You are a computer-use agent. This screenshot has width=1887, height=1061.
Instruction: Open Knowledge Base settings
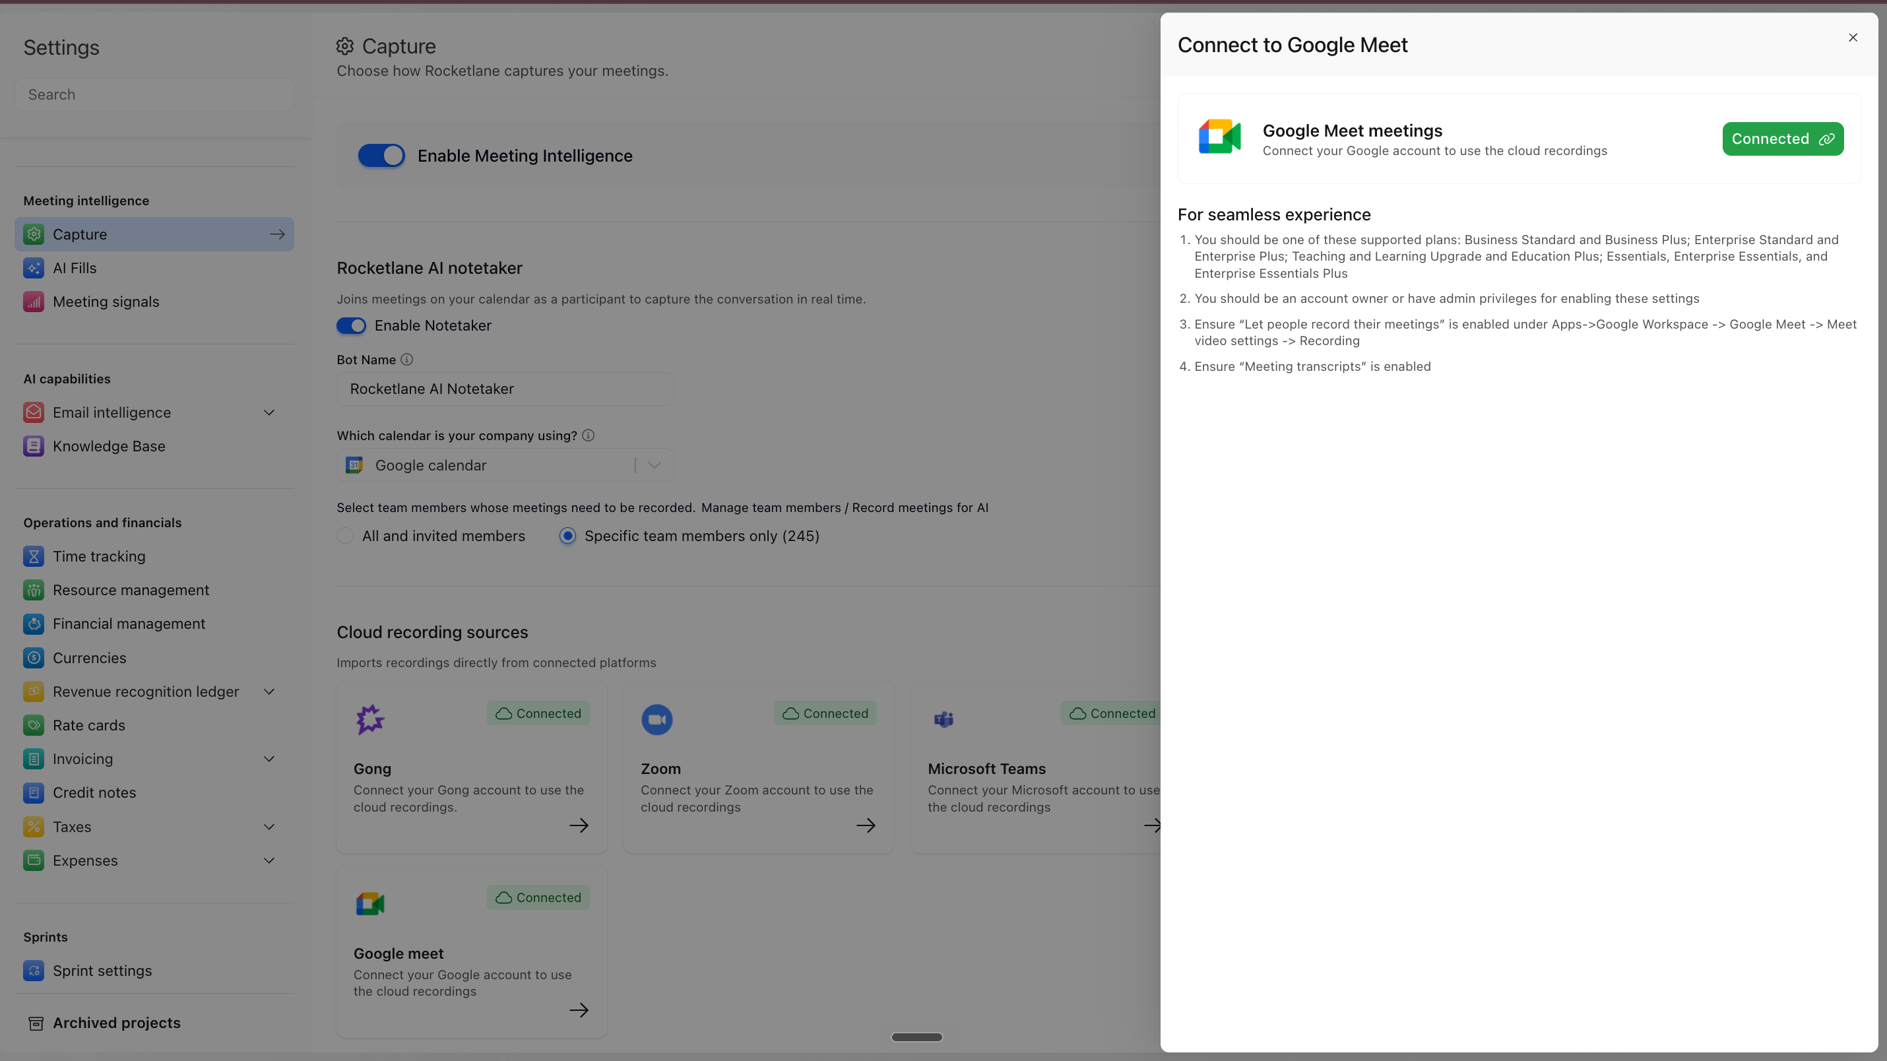coord(154,446)
